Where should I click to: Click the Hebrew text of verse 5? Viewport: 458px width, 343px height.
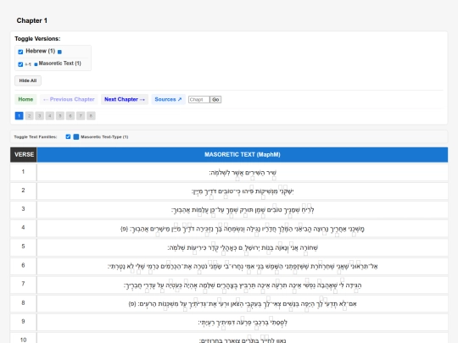(243, 247)
